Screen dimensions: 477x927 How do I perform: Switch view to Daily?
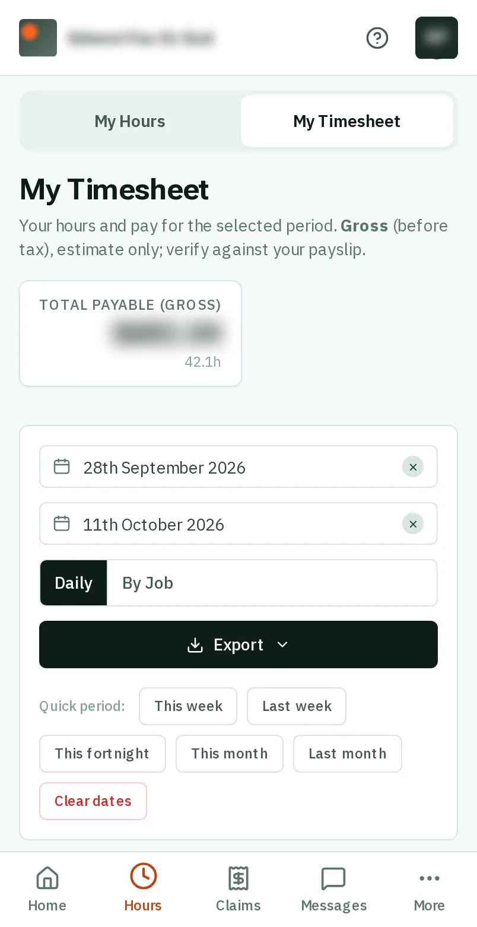point(74,583)
